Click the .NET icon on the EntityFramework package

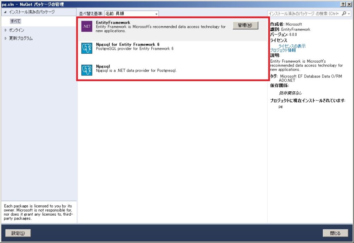tap(86, 26)
